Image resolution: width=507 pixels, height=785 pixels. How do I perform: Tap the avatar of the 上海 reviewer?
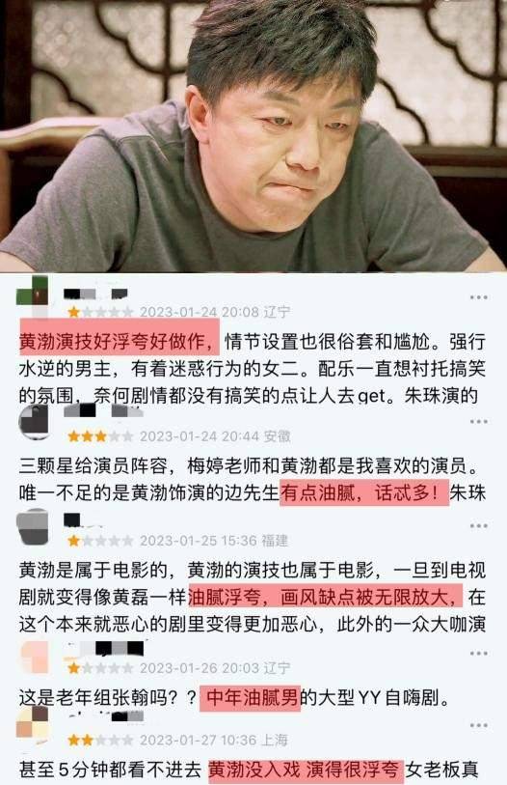(x=33, y=722)
